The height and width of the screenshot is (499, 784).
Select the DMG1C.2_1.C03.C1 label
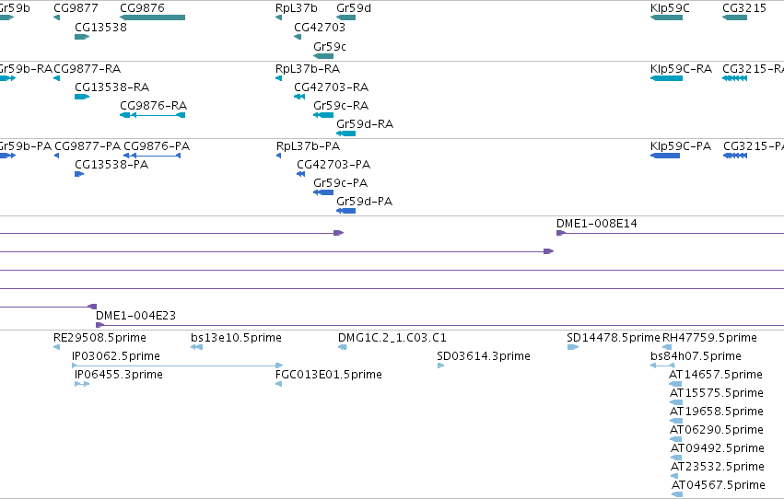[392, 338]
